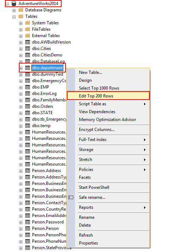The width and height of the screenshot is (169, 252).
Task: Click the dbo.EmergencyContact table icon
Action: 27,81
